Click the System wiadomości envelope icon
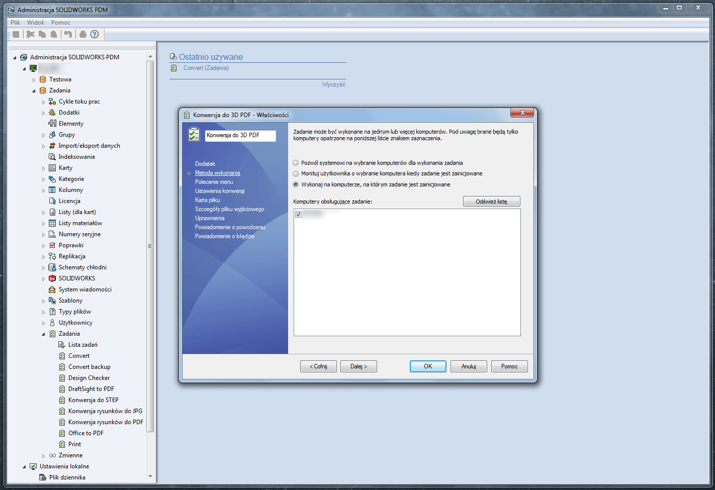715x490 pixels. (x=52, y=289)
